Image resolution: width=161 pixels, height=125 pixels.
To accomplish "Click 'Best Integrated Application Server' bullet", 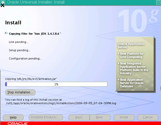I will coord(133,68).
